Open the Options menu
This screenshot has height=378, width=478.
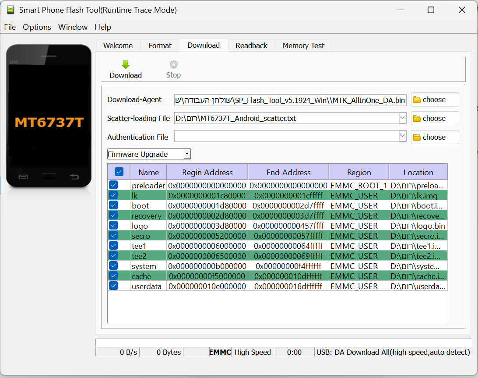tap(37, 27)
